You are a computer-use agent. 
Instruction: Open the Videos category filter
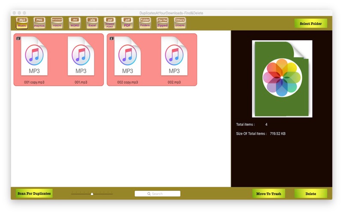pos(57,23)
